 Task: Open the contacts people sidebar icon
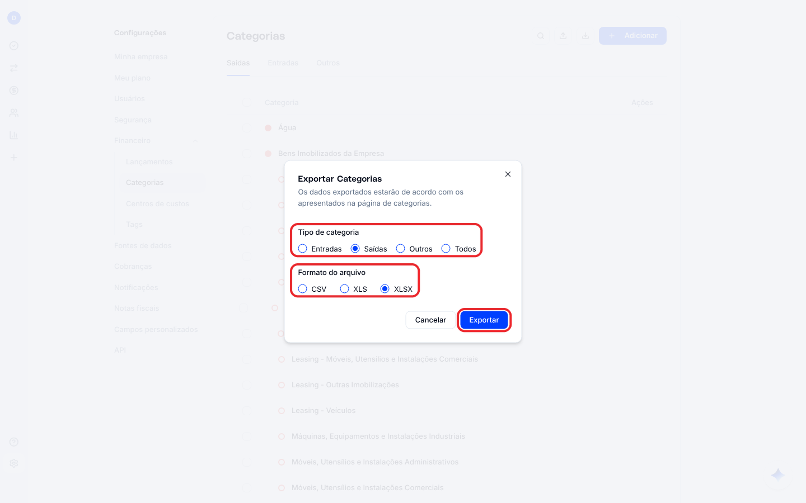(x=14, y=113)
